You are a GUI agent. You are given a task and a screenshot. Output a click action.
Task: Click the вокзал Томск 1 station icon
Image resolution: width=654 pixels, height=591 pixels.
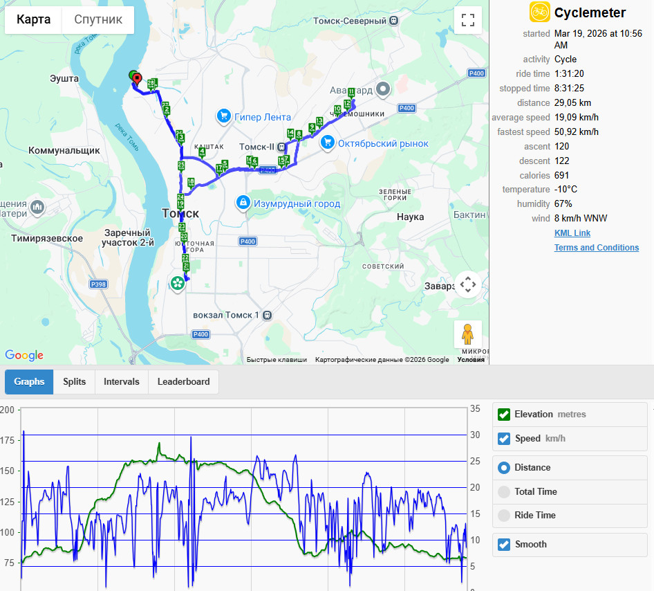click(x=268, y=315)
